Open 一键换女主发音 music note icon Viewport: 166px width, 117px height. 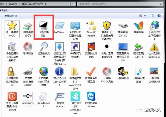click(139, 72)
